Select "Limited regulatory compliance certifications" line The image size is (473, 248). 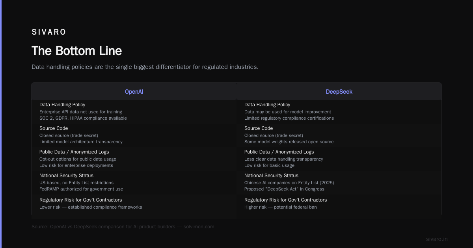click(x=289, y=118)
